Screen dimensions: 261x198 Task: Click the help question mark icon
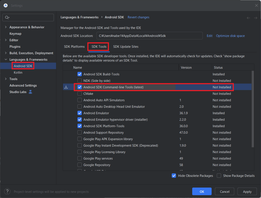(x=7, y=191)
